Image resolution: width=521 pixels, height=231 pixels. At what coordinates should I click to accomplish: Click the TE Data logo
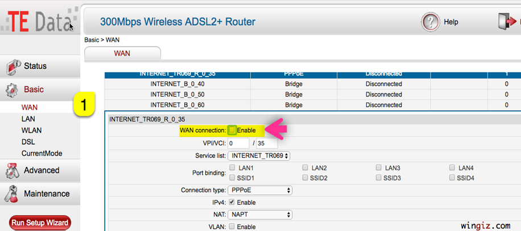pos(39,20)
